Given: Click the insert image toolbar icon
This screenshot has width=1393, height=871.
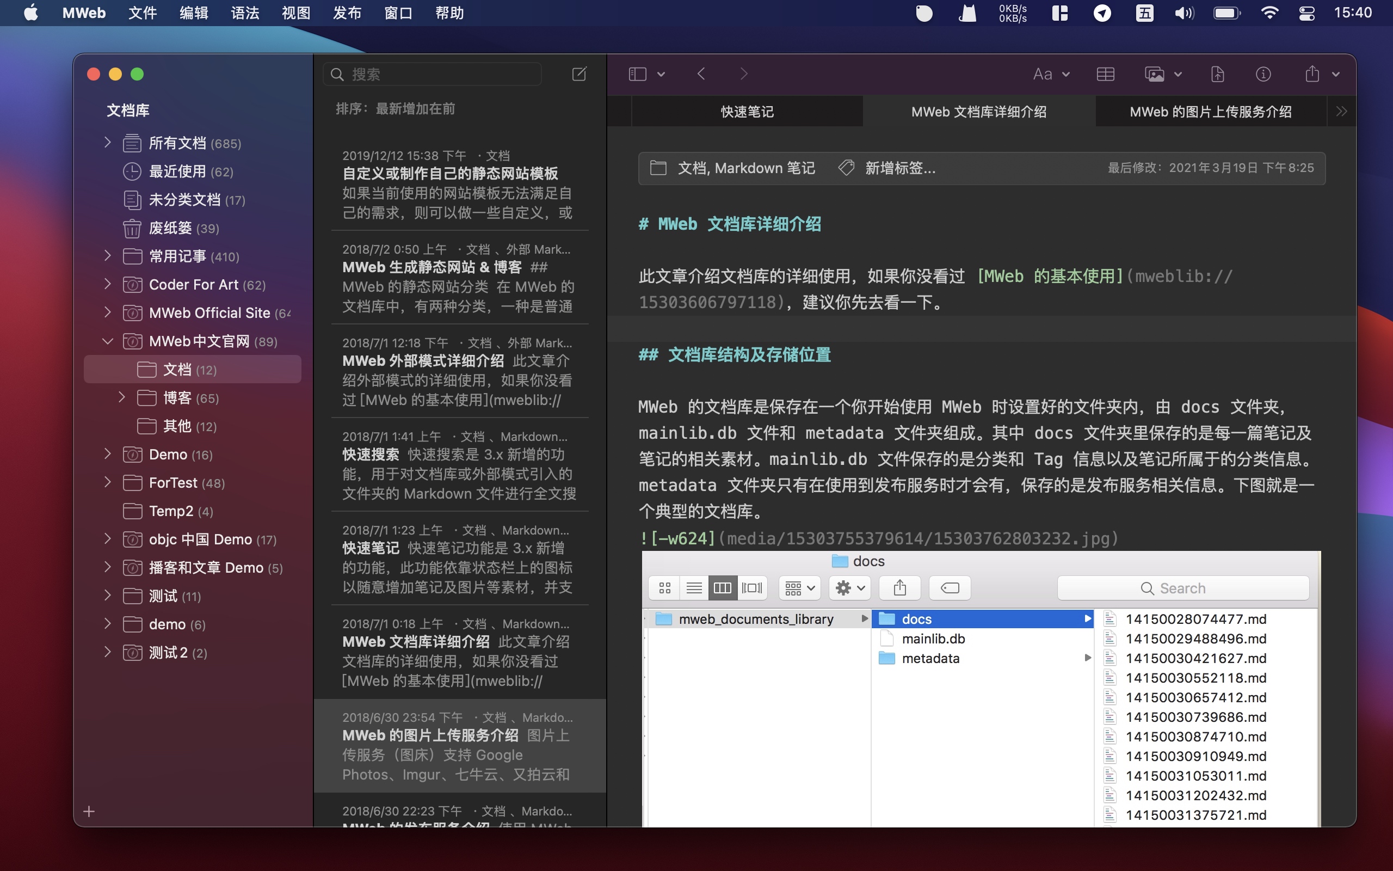Looking at the screenshot, I should click(1154, 73).
